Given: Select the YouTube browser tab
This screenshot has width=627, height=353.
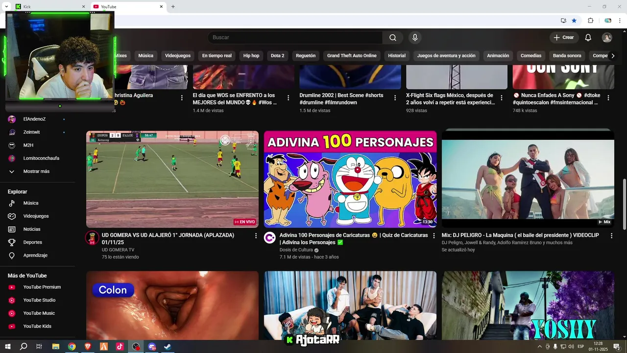Looking at the screenshot, I should tap(127, 7).
